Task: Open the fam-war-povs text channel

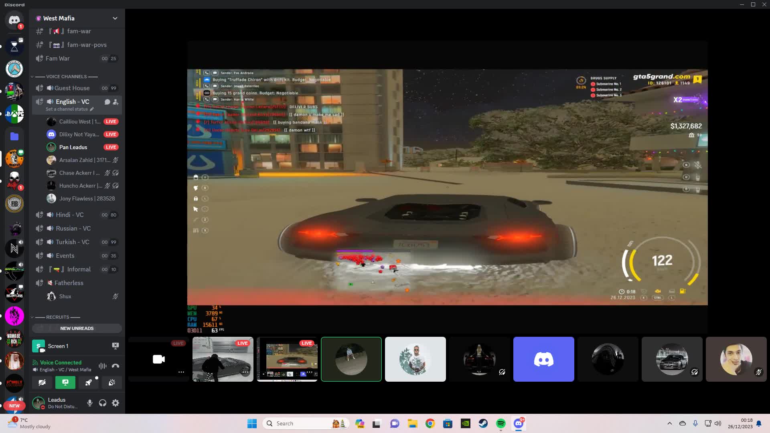Action: click(77, 45)
